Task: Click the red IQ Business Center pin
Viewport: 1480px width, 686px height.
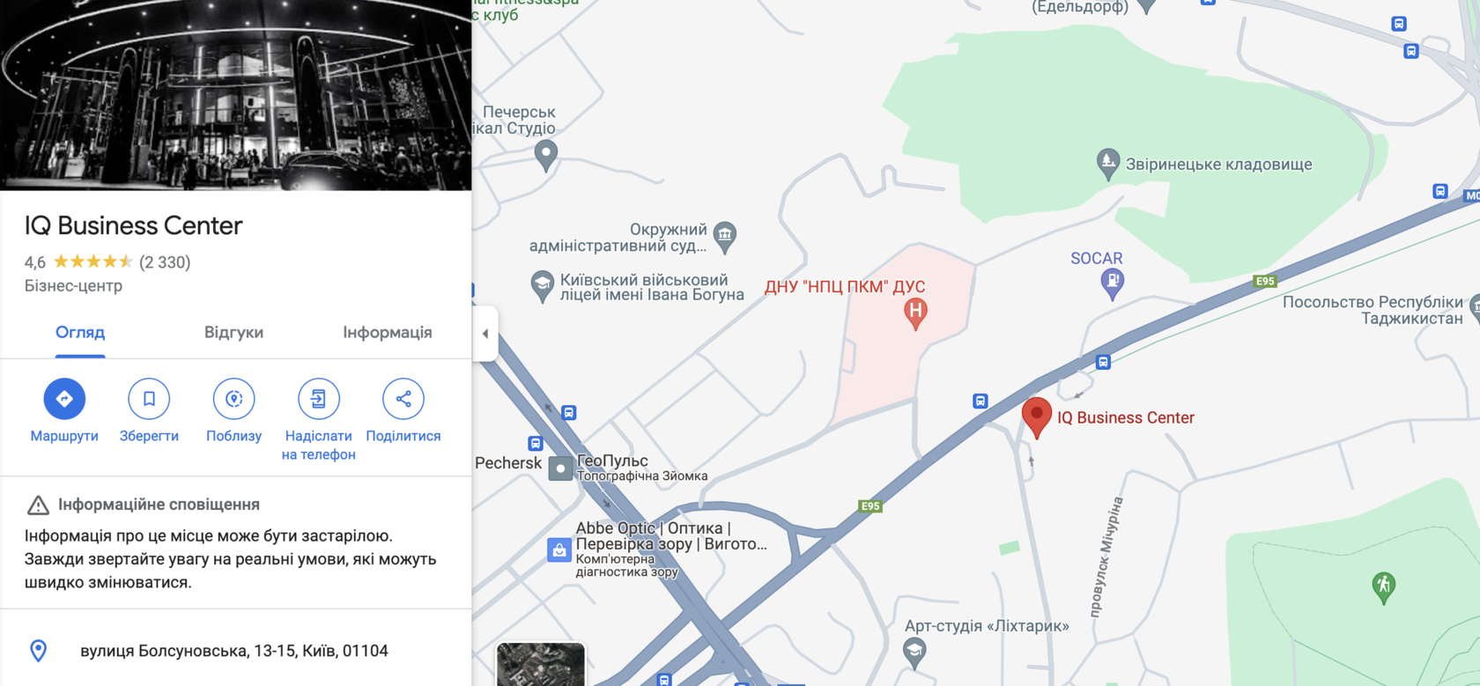Action: pos(1037,417)
